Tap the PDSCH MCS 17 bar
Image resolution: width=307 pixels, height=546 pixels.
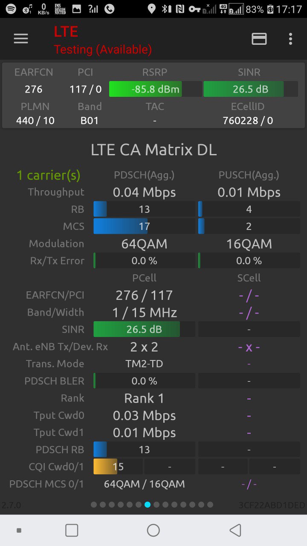pyautogui.click(x=144, y=226)
